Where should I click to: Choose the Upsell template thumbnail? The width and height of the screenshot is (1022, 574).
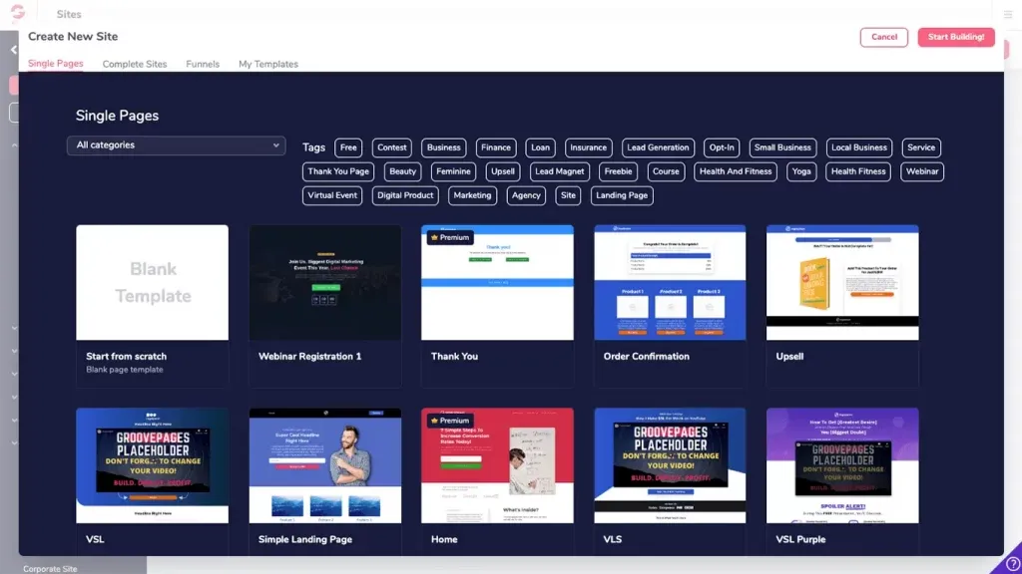click(842, 282)
